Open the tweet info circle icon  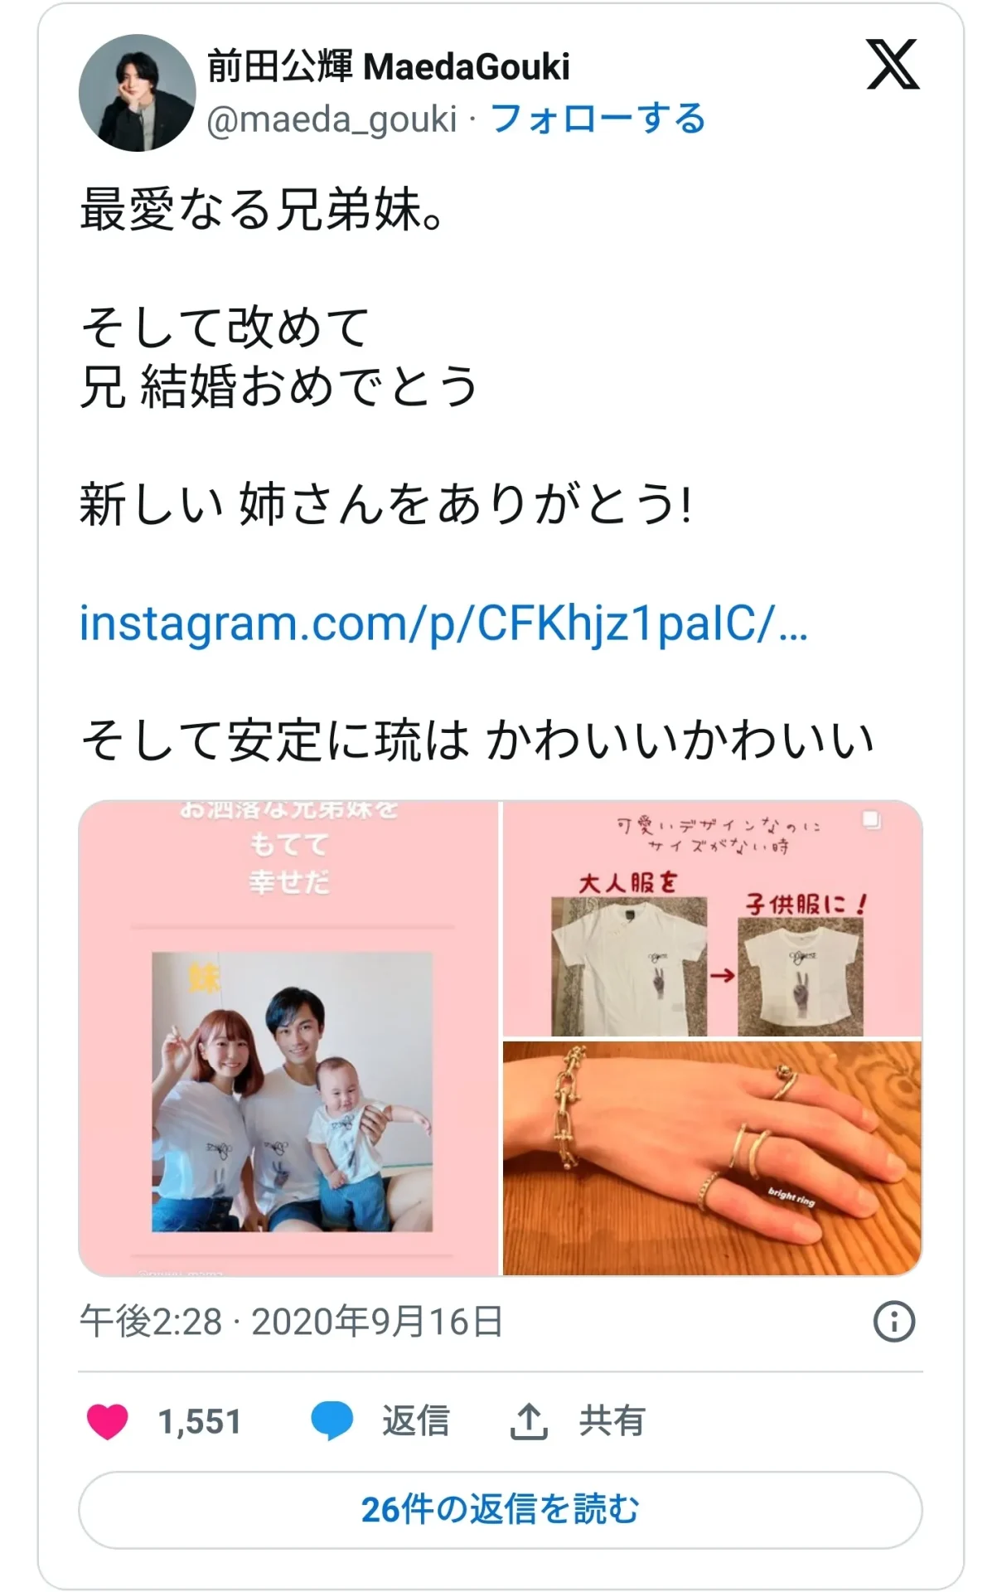[x=894, y=1322]
